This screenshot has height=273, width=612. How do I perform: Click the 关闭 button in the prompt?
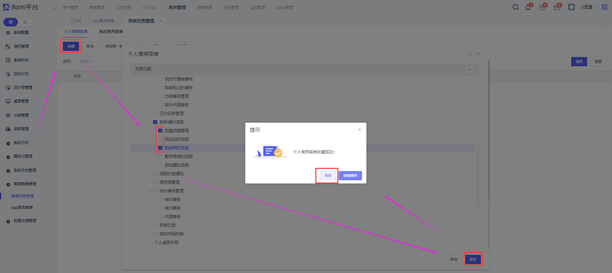pos(328,176)
